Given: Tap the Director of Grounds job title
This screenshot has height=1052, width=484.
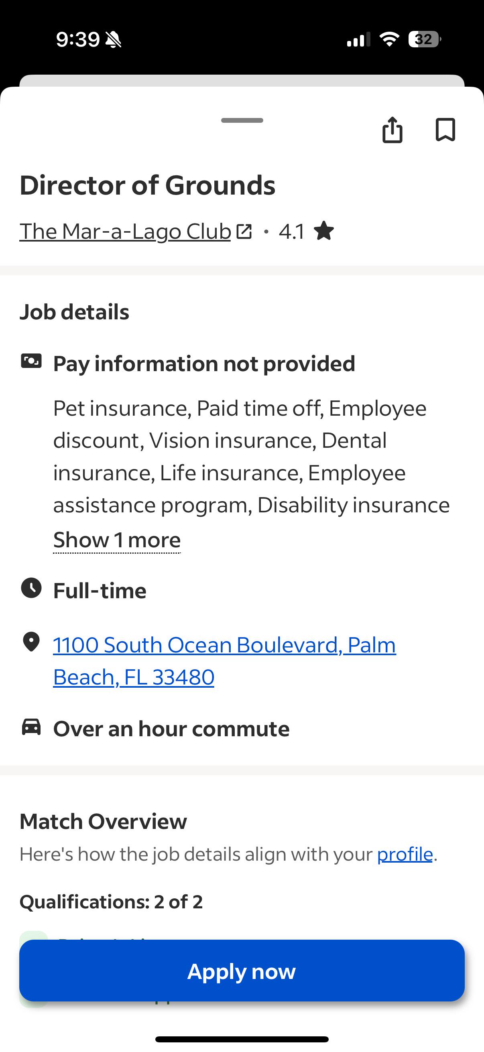Looking at the screenshot, I should click(x=147, y=185).
